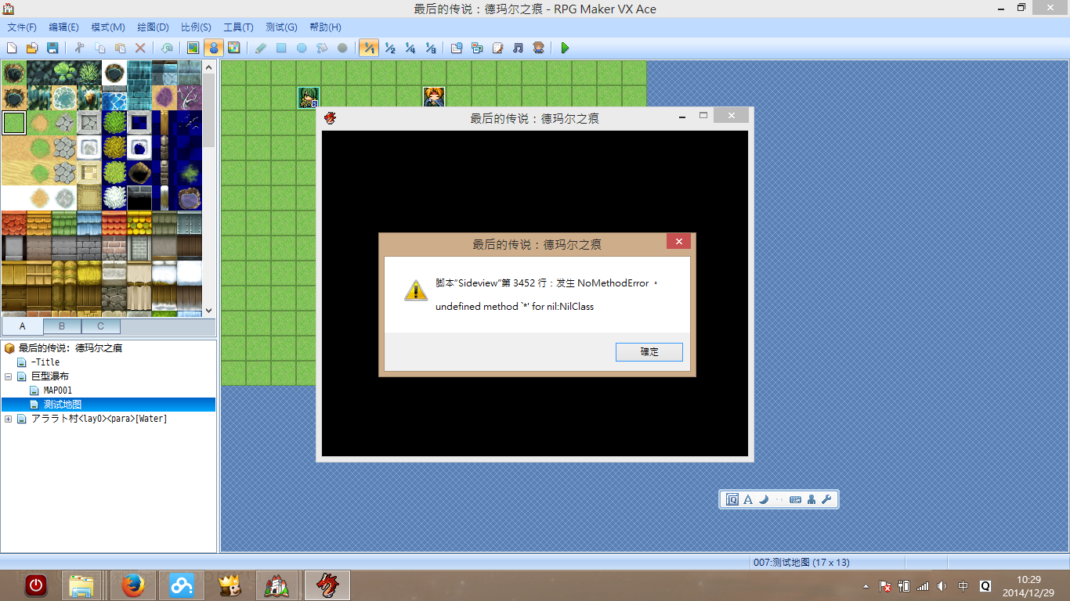
Task: Switch to tileset tab C
Action: pyautogui.click(x=101, y=326)
